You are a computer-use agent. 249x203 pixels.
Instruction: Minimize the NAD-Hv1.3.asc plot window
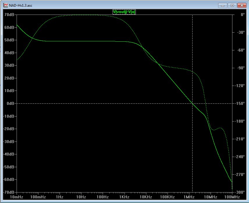tap(223, 6)
